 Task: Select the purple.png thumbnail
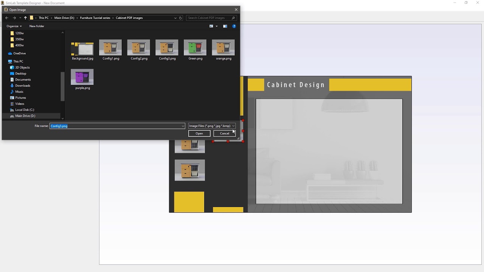pos(82,79)
